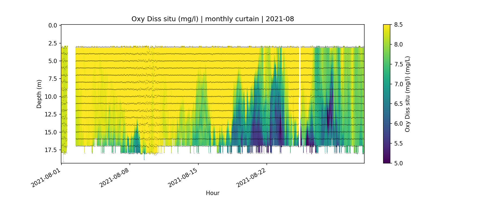The image size is (489, 204).
Task: Click the 8.5 tick on the colorbar
Action: 398,25
